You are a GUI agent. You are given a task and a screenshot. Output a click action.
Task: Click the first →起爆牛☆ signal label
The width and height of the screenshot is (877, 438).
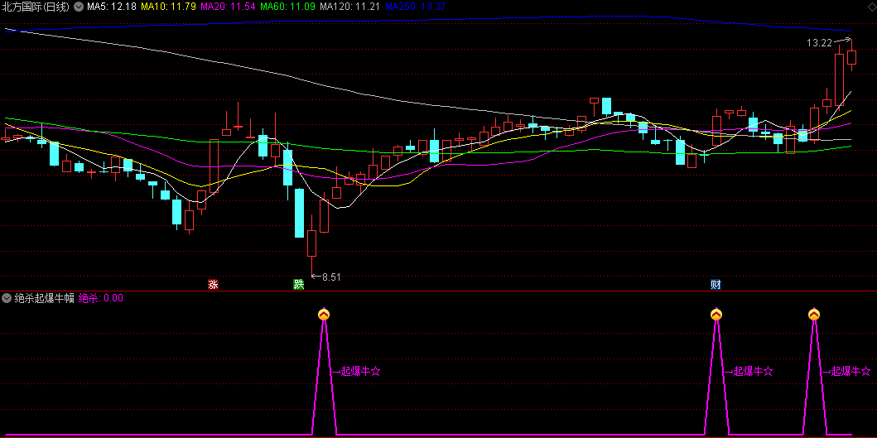356,371
